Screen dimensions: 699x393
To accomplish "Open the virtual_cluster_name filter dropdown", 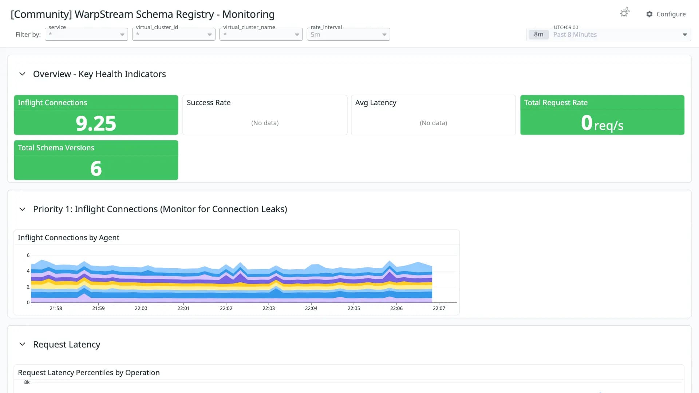I will (x=261, y=34).
